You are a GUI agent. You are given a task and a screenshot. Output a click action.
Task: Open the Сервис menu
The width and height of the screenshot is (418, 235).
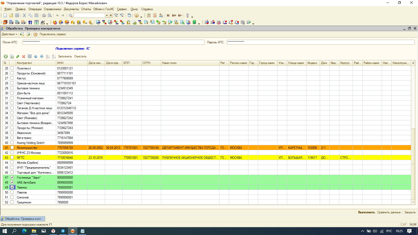(x=122, y=9)
